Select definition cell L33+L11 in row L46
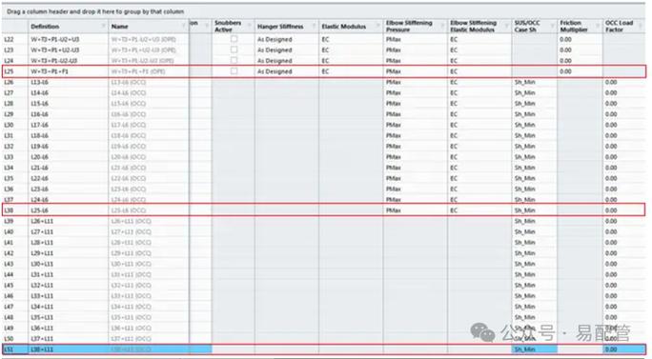The image size is (652, 359). point(69,296)
